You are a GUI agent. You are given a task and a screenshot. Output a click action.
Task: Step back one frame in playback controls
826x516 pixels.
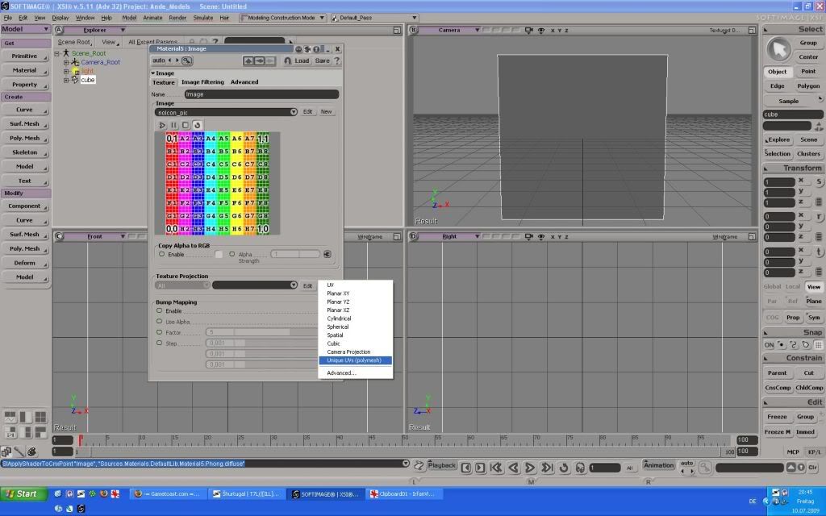click(465, 468)
